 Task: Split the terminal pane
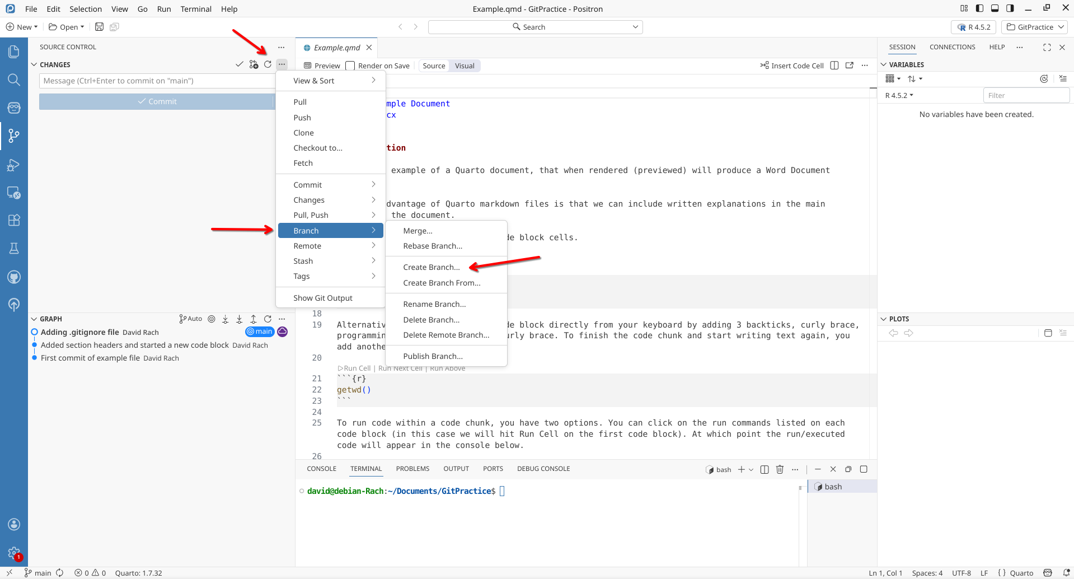(x=765, y=469)
